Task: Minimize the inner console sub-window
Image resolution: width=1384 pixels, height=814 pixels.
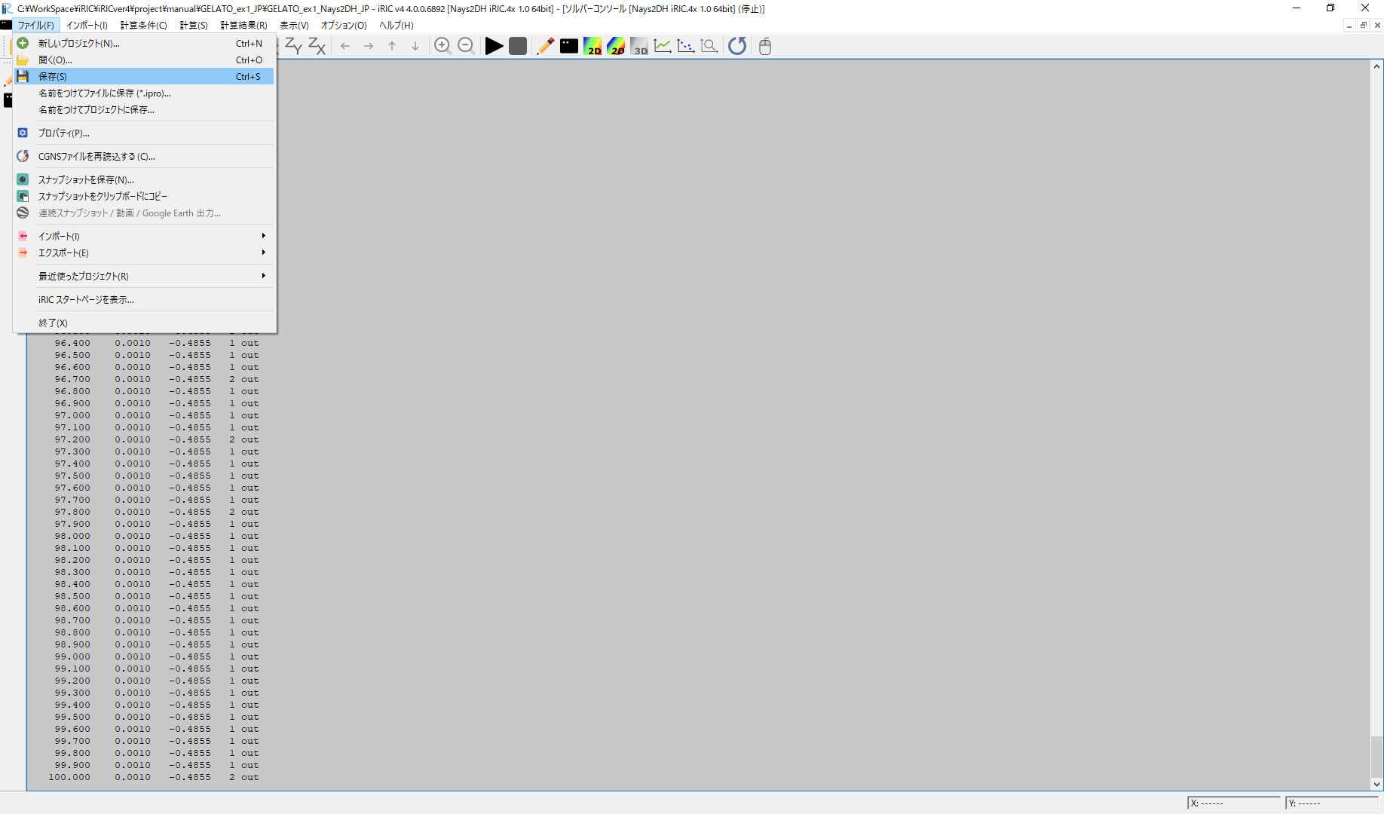Action: [1349, 25]
